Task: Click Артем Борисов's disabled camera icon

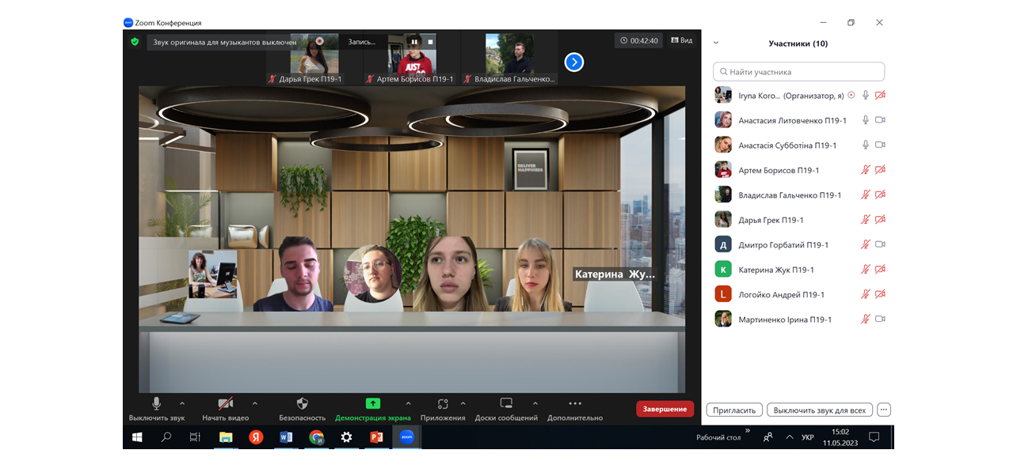Action: (x=880, y=170)
